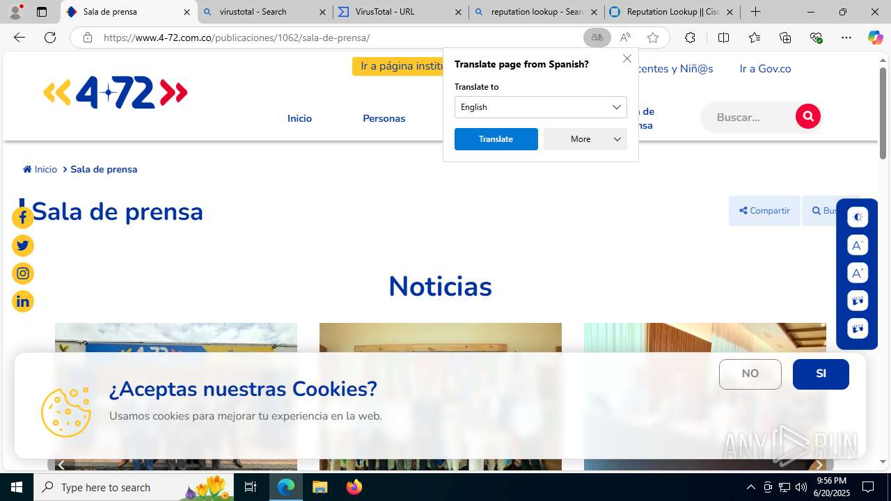Open Favorites list icon
891x501 pixels.
(x=755, y=38)
